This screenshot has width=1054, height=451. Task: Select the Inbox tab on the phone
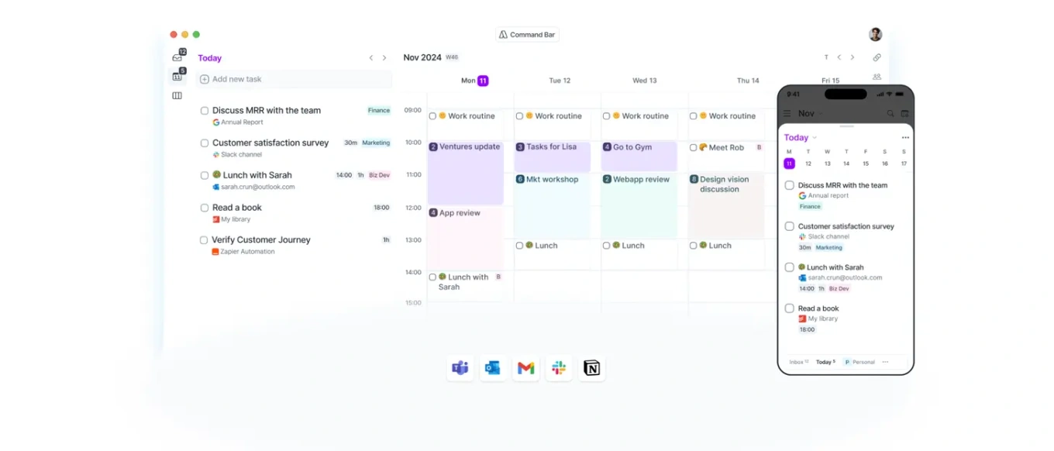(797, 362)
